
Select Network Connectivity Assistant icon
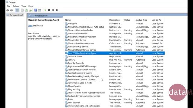point(66,37)
